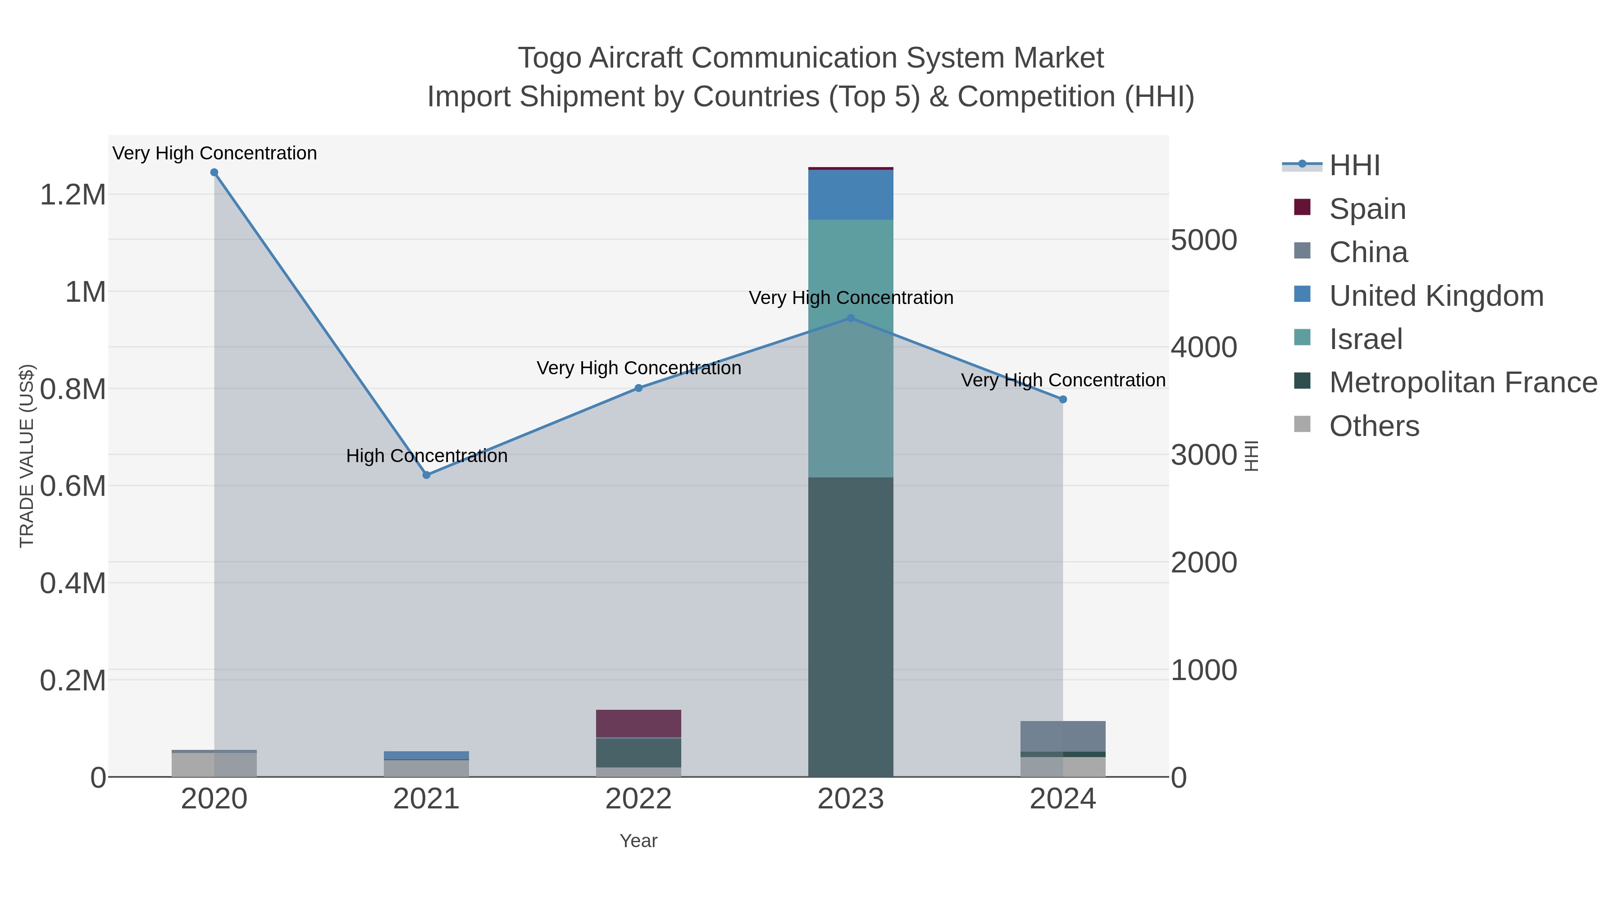
Task: Click the United Kingdom segment of 2021 bar
Action: pos(426,755)
